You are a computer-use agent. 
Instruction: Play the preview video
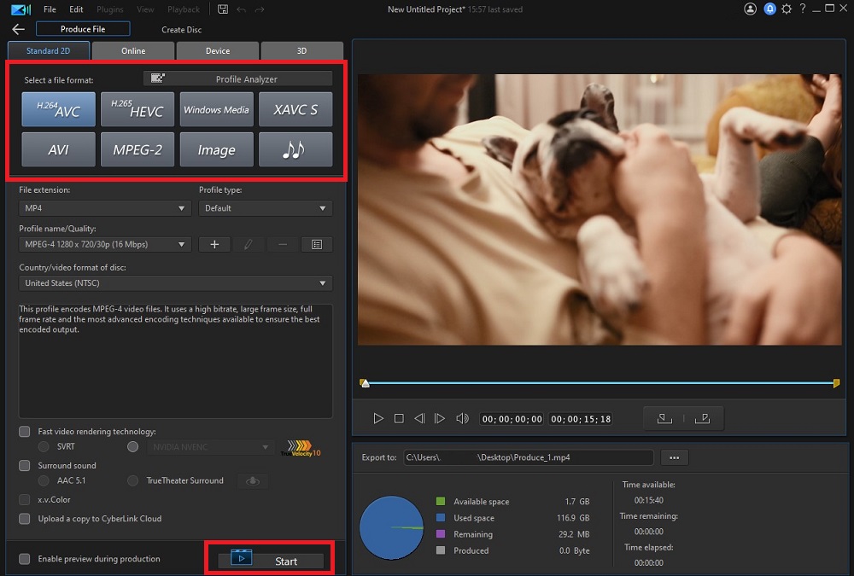click(378, 418)
